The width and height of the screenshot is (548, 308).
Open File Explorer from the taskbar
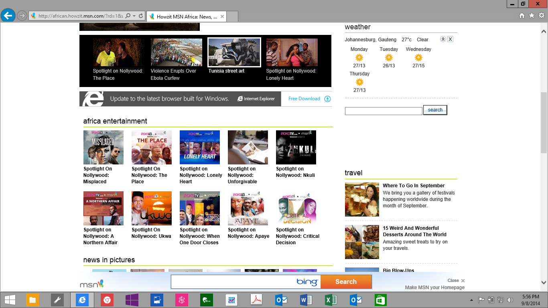(32, 300)
